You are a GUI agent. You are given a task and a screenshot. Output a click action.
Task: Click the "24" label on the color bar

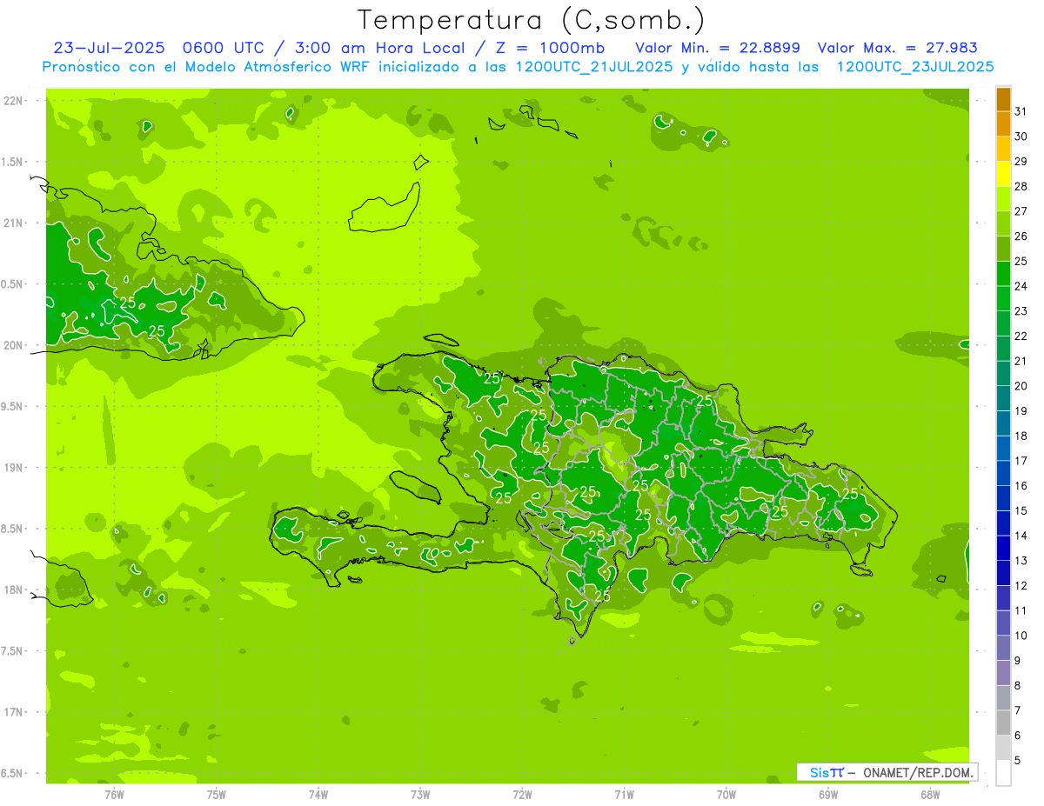coord(1021,286)
